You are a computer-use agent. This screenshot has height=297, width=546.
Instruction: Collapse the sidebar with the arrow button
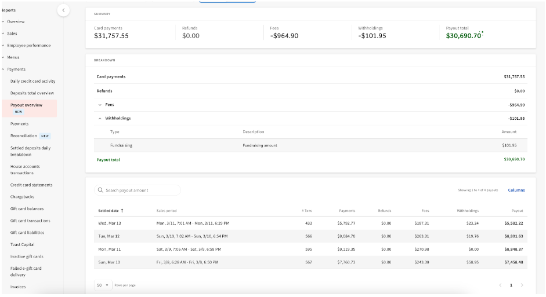point(63,10)
